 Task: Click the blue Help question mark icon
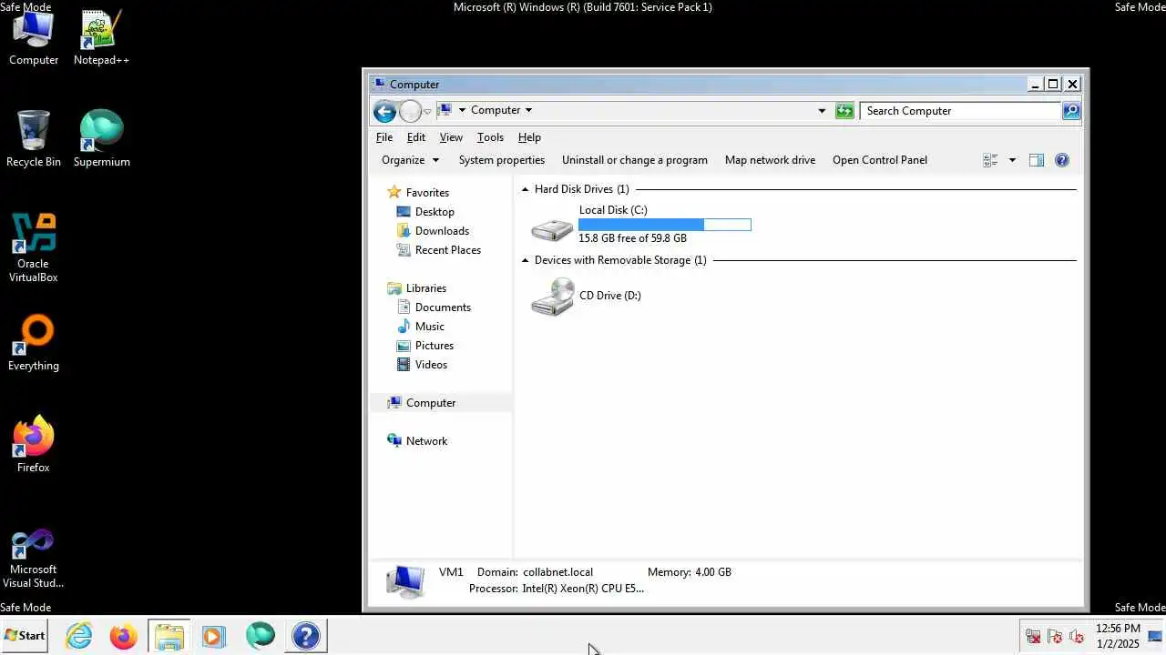(1062, 160)
